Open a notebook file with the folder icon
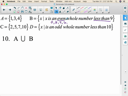Viewport: 128px width, 96px height. [22, 8]
